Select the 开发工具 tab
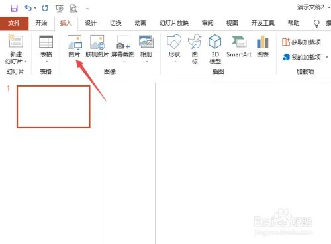 pyautogui.click(x=263, y=23)
